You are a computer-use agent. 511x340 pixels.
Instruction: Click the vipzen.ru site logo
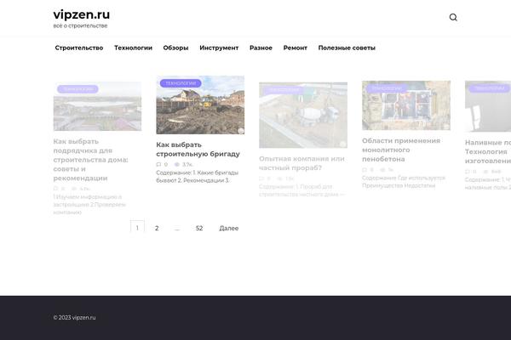coord(82,14)
